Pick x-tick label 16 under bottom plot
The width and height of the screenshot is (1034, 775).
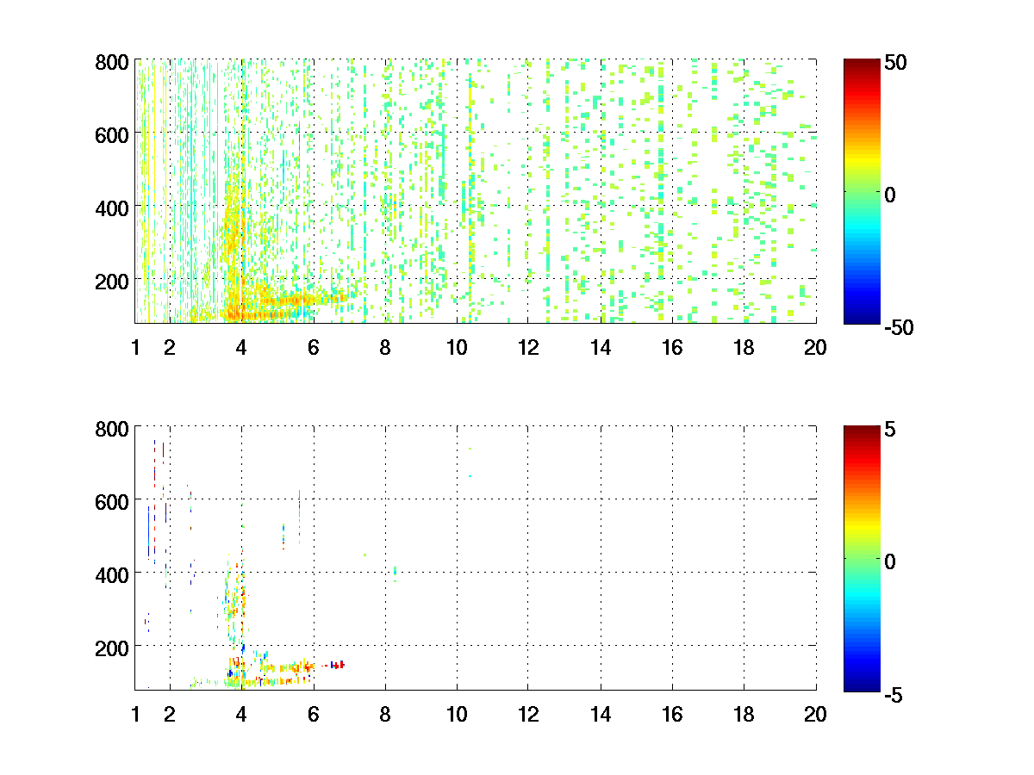click(x=672, y=714)
